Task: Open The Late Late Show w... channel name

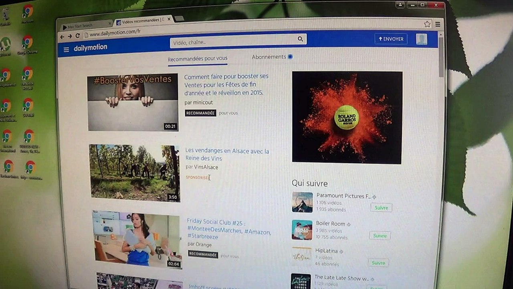Action: click(341, 278)
